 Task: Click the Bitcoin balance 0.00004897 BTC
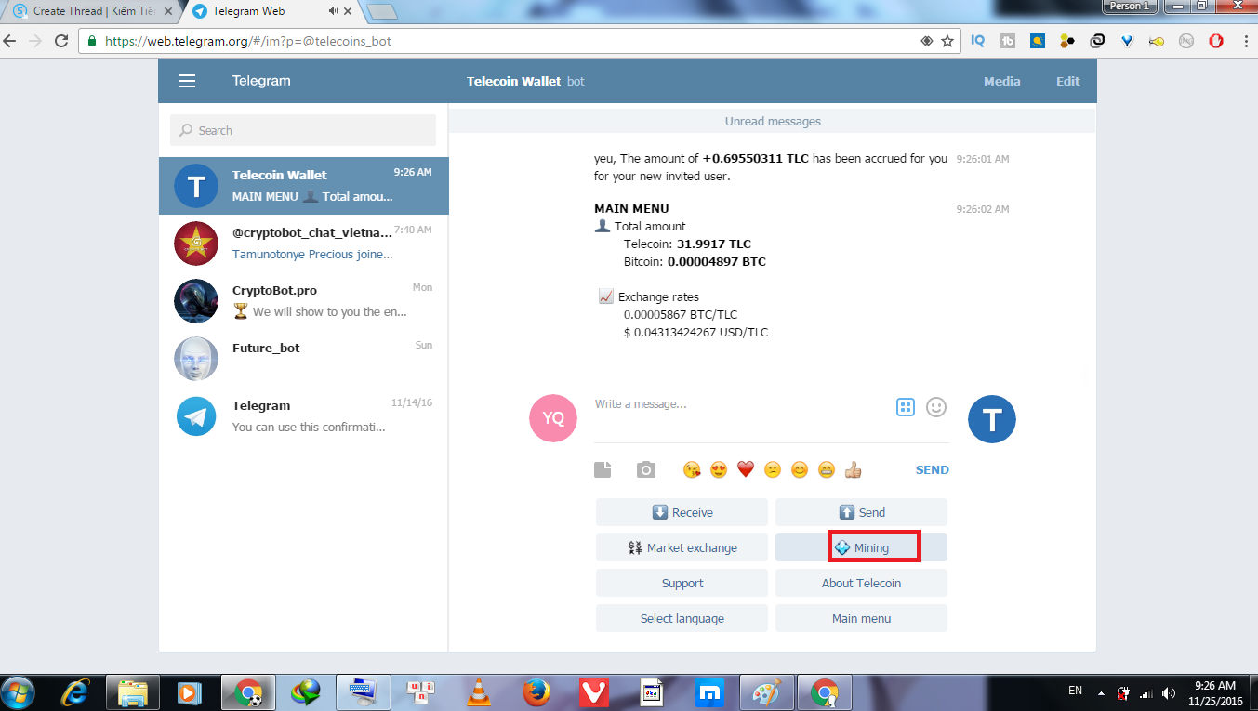click(717, 261)
